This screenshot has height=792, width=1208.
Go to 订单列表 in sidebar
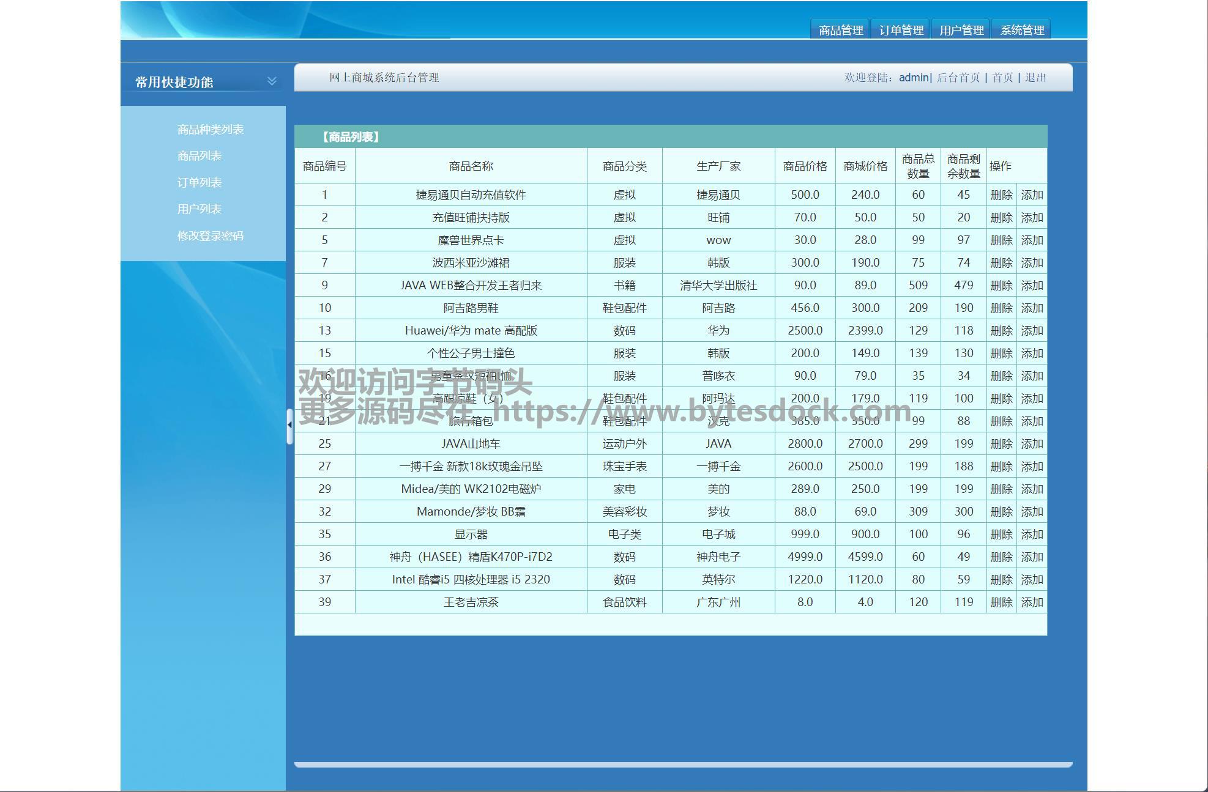(199, 183)
